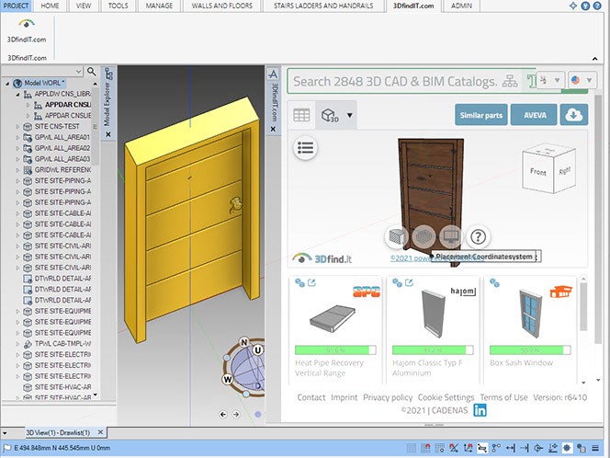This screenshot has width=610, height=458.
Task: Open the Terms of Use link
Action: [503, 397]
